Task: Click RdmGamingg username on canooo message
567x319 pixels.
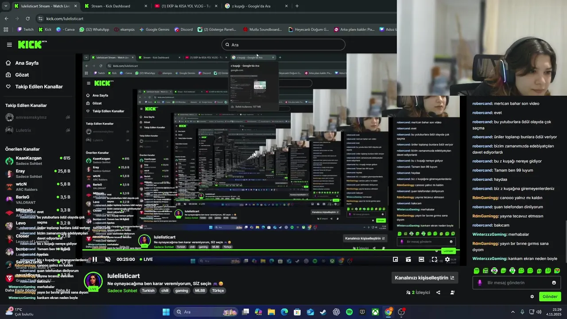Action: coord(485,198)
